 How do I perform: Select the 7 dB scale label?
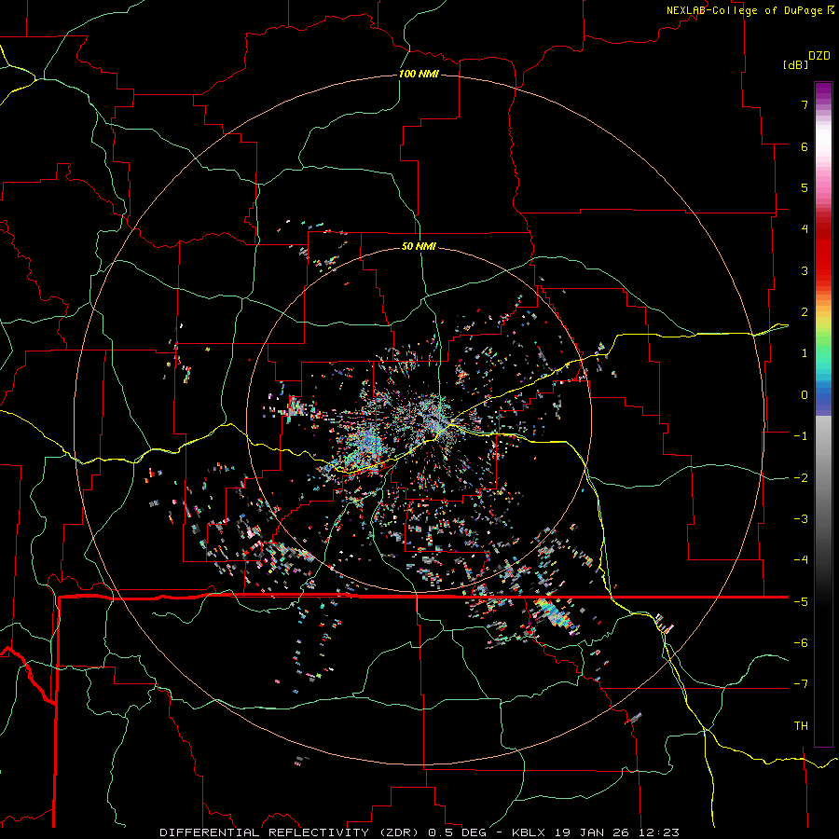(x=805, y=104)
